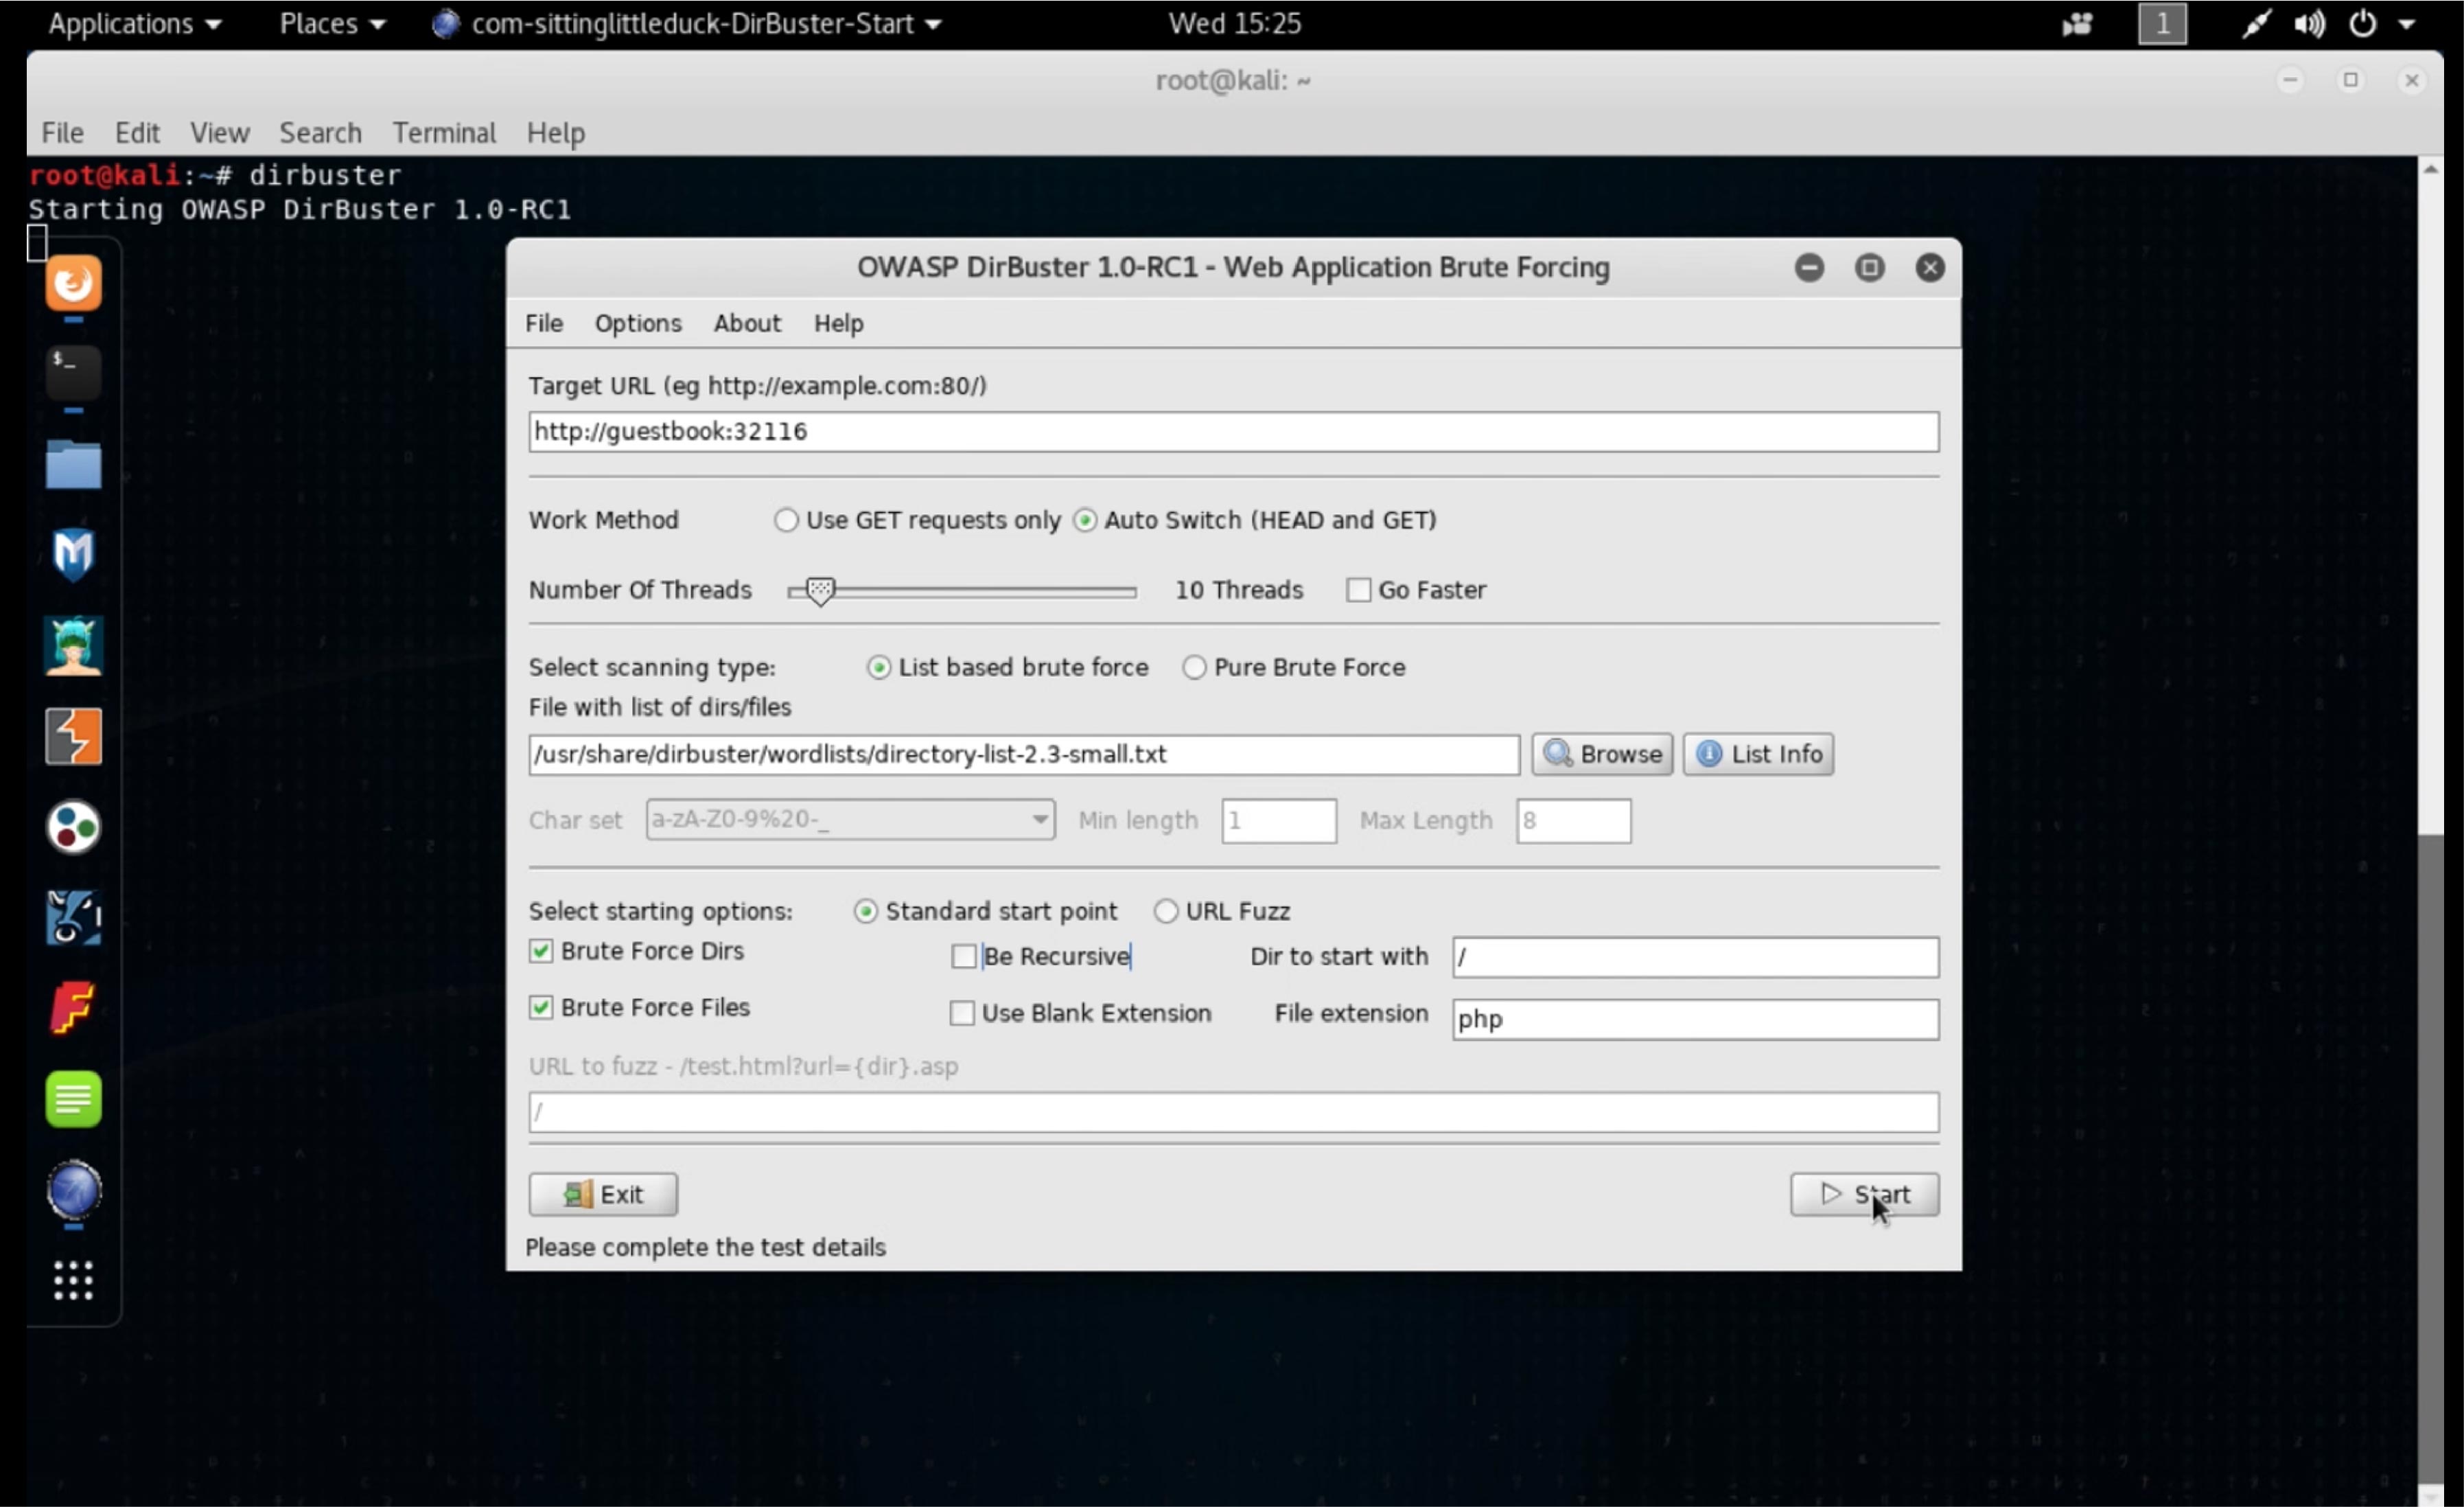Click the power icon in top bar
This screenshot has height=1507, width=2464.
[x=2362, y=23]
